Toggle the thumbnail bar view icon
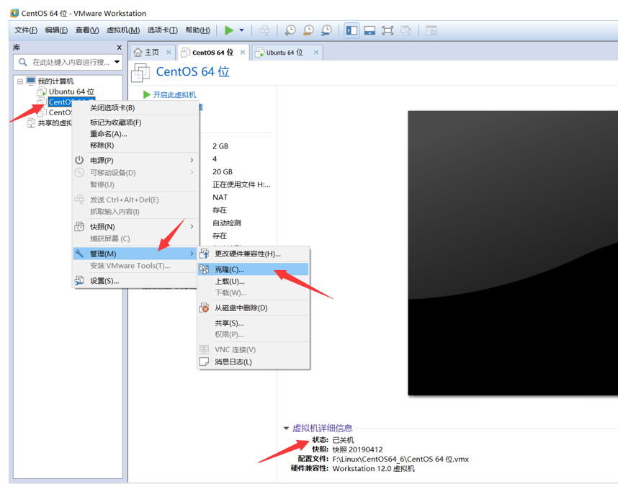618x484 pixels. tap(370, 30)
